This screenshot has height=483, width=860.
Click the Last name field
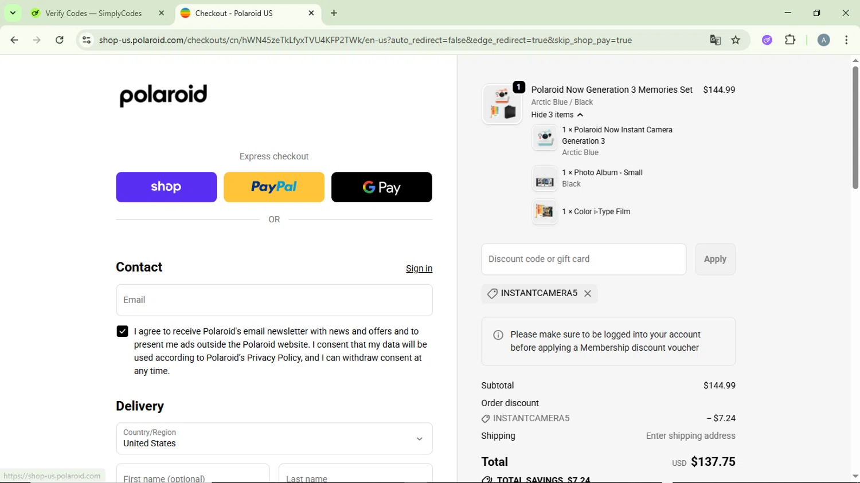[355, 473]
